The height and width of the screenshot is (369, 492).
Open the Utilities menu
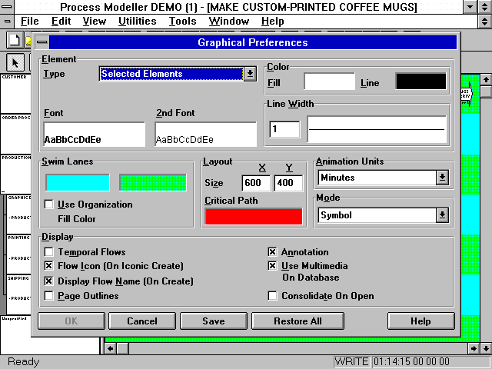point(137,22)
